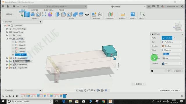Select the Hole tool
Image resolution: width=186 pixels, height=104 pixels.
point(39,14)
